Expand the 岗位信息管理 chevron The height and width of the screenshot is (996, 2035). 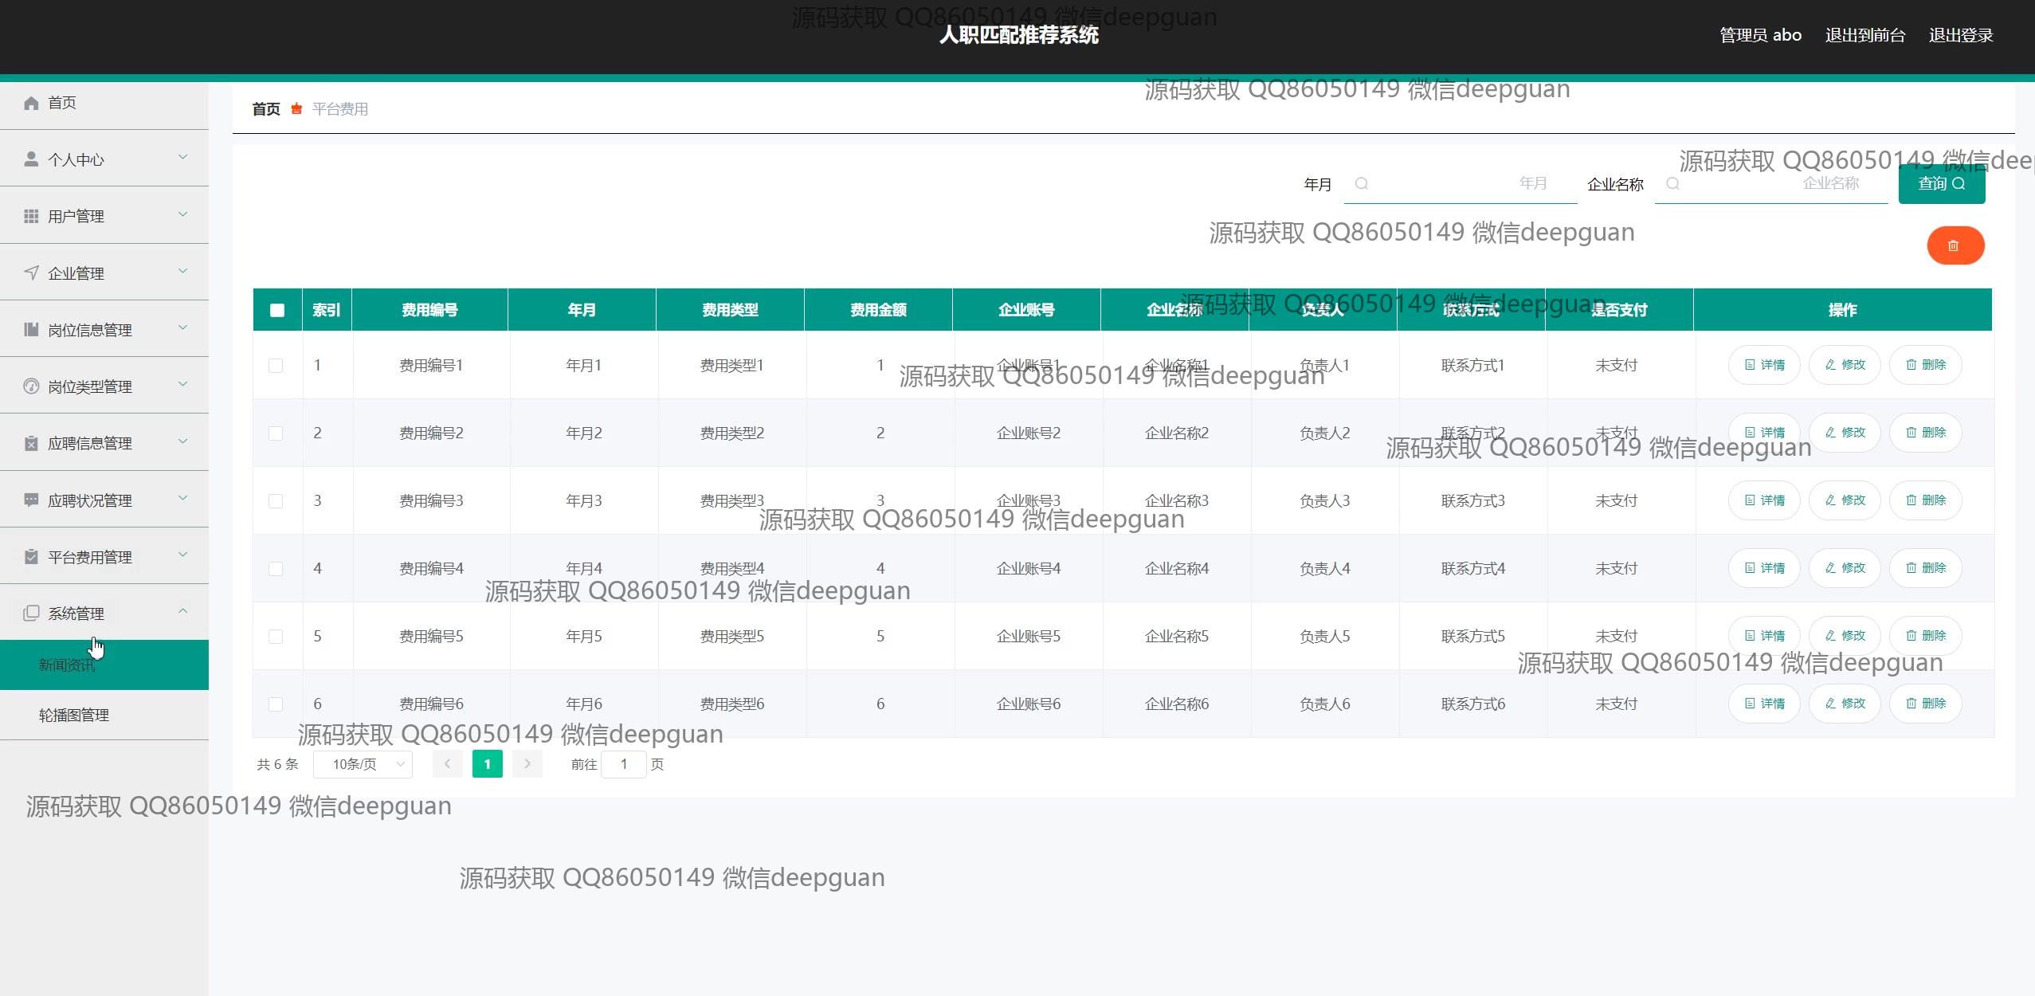click(182, 327)
